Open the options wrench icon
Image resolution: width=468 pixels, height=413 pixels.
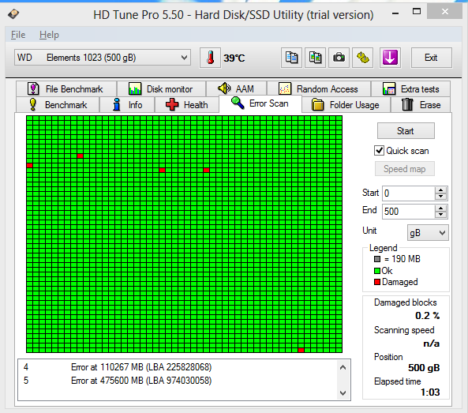pos(362,58)
